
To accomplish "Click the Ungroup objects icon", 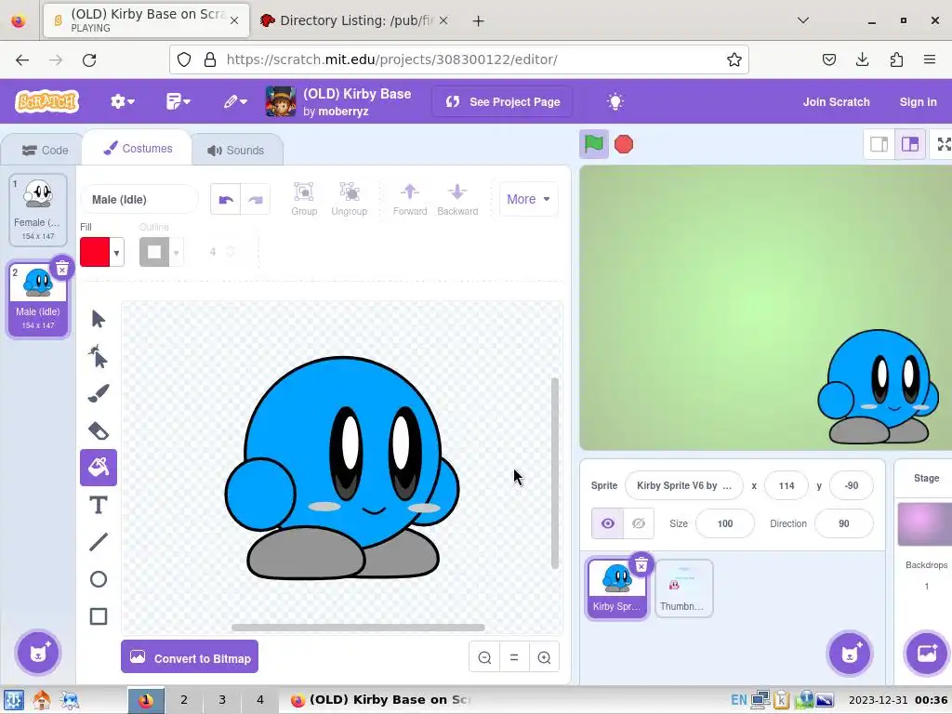I will pyautogui.click(x=350, y=199).
